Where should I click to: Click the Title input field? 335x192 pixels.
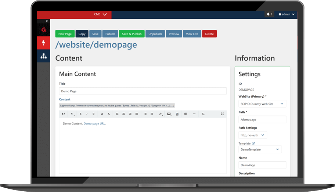tap(143, 91)
